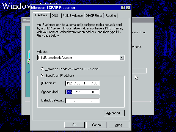This screenshot has height=132, width=176.
Task: Click the Subnet Mask input field
Action: point(82,92)
